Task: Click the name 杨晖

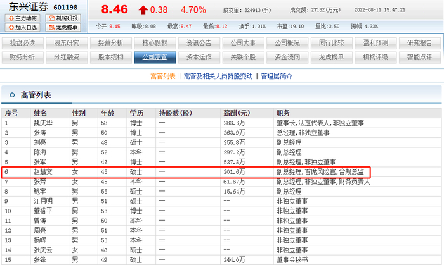Action: (40, 240)
